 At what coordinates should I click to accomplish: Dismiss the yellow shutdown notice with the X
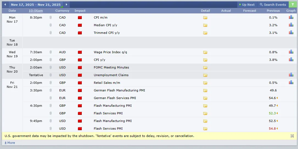pyautogui.click(x=292, y=136)
